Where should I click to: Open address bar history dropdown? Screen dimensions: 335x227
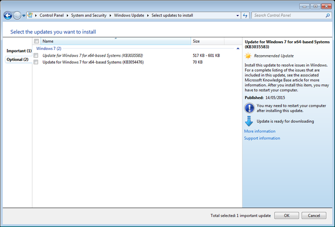(237, 16)
